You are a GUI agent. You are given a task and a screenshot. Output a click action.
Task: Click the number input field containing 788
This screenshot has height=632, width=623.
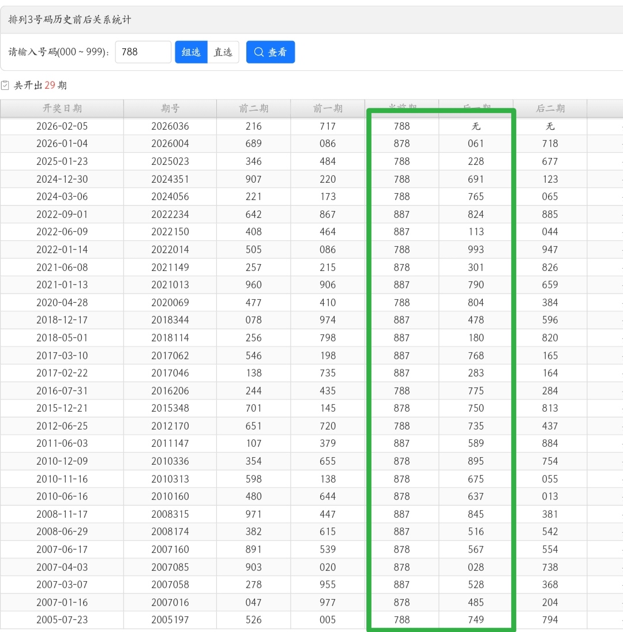(142, 52)
